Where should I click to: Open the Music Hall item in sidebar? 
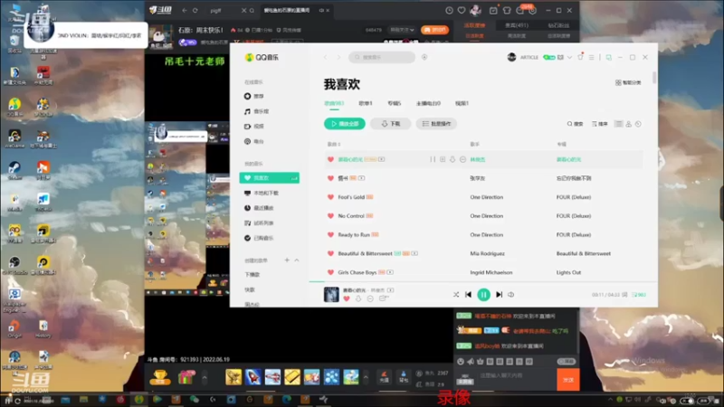256,111
